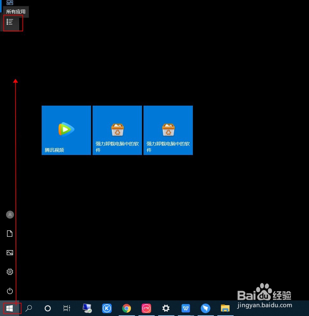Open DingTalk from the taskbar
Viewport: 309px width, 316px height.
pyautogui.click(x=205, y=308)
